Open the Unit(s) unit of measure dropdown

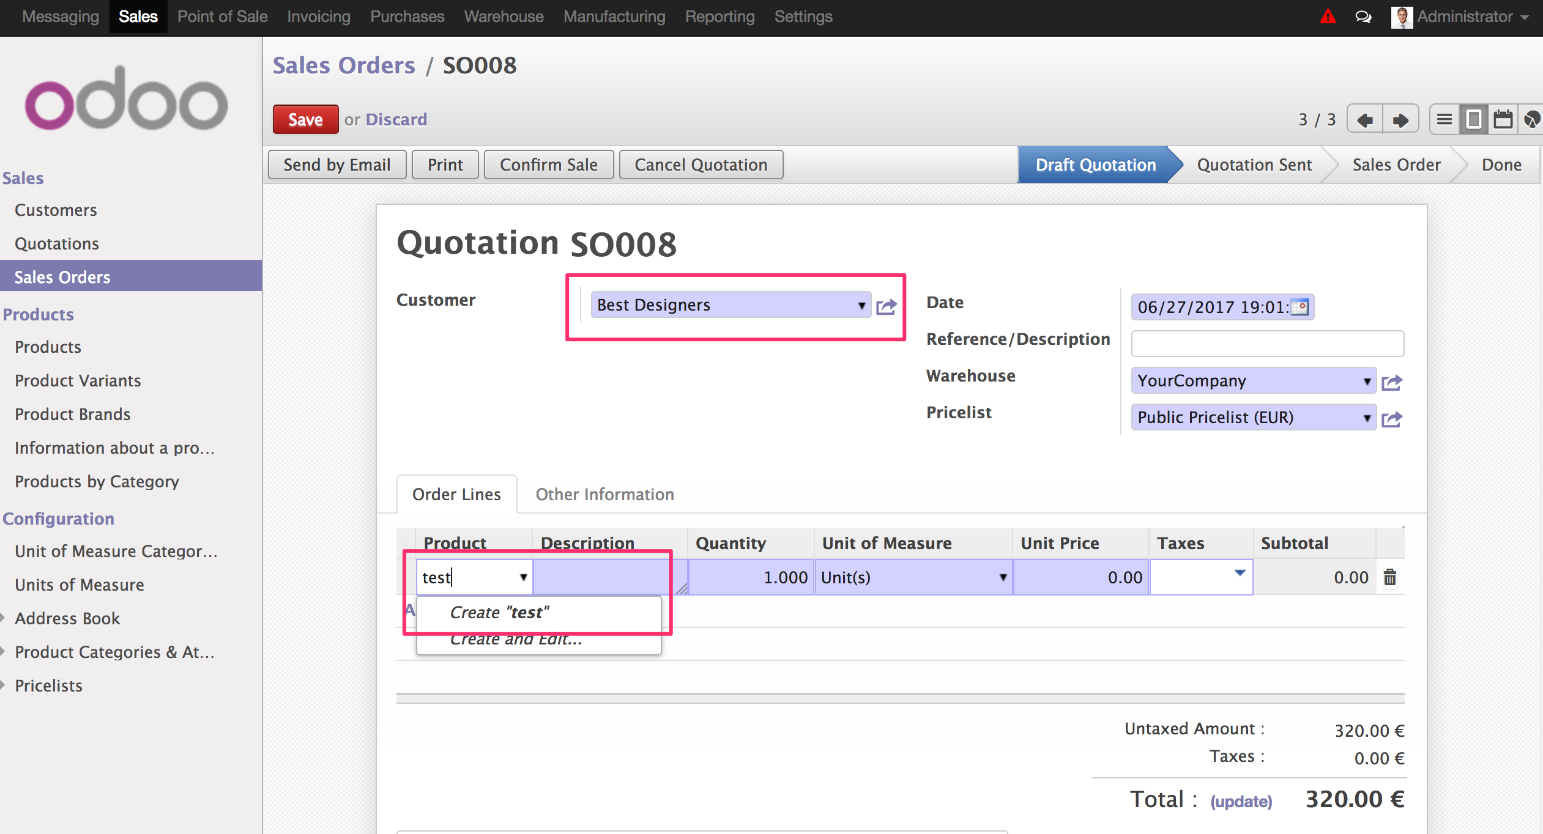1003,577
